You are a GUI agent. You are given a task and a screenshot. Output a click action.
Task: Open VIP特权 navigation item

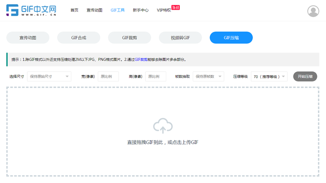(164, 10)
